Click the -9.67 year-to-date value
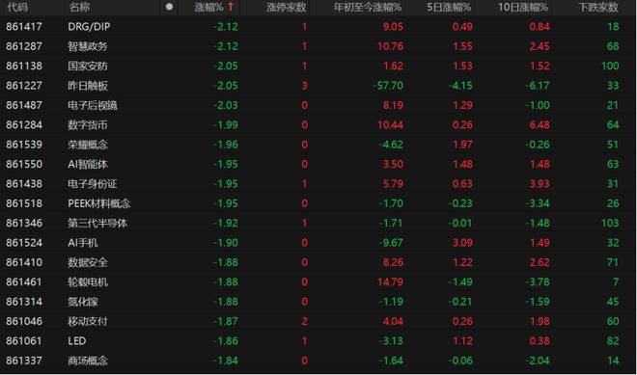Image resolution: width=637 pixels, height=375 pixels. pos(391,243)
